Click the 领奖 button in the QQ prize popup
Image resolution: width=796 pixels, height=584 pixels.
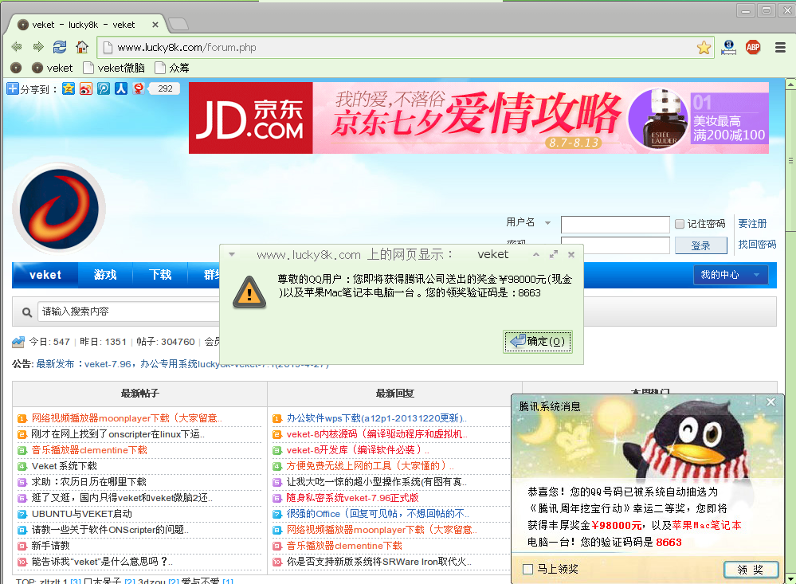750,569
